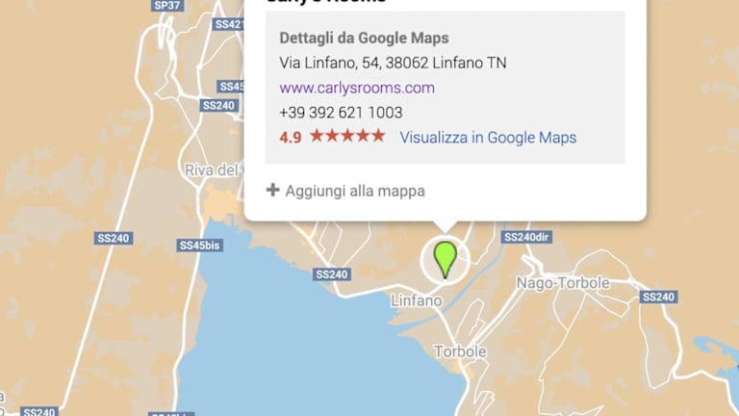Click the plus icon beside Aggiungi alla mappa
This screenshot has width=739, height=416.
(272, 190)
